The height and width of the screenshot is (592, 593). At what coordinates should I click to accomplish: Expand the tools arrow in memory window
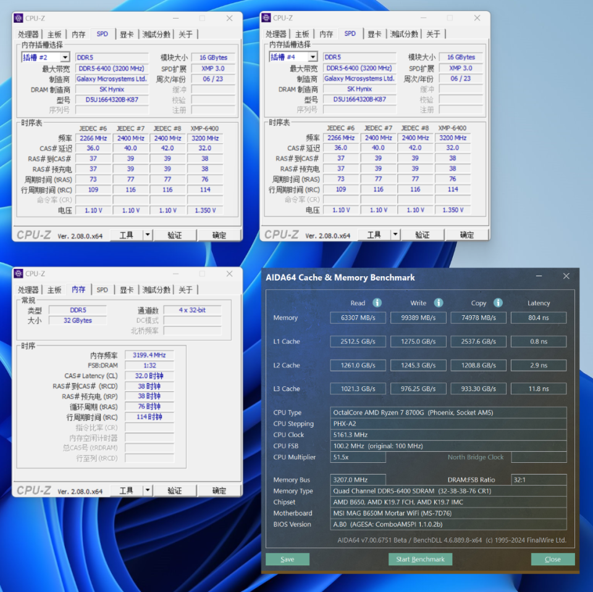click(147, 490)
